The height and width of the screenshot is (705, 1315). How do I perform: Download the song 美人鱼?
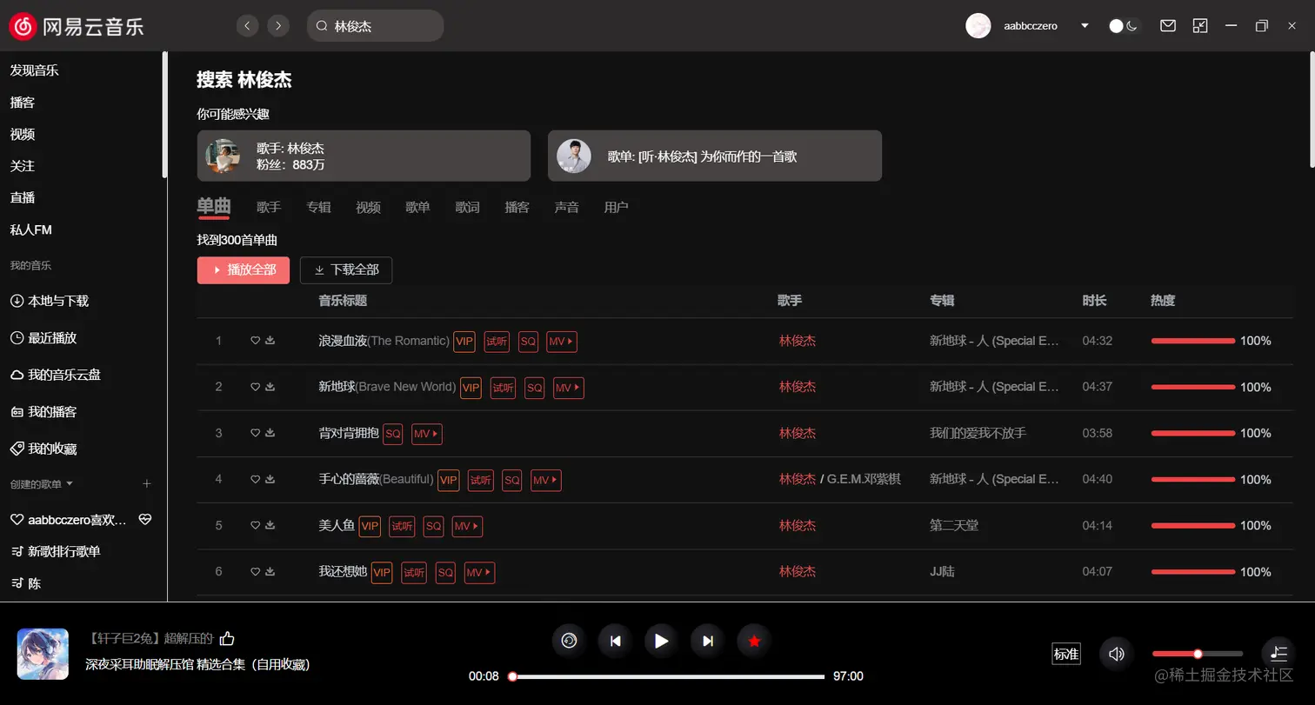click(270, 525)
